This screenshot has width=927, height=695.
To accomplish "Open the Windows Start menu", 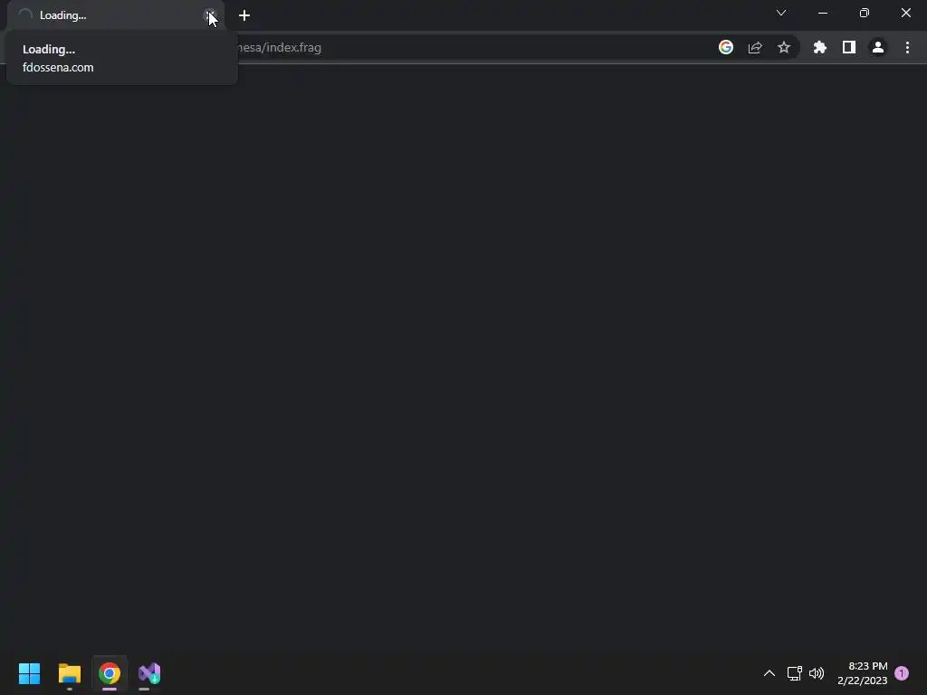I will pyautogui.click(x=30, y=673).
